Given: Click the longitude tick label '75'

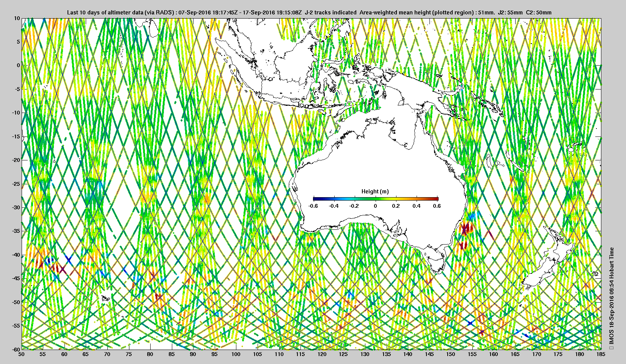Looking at the screenshot, I should [x=129, y=355].
